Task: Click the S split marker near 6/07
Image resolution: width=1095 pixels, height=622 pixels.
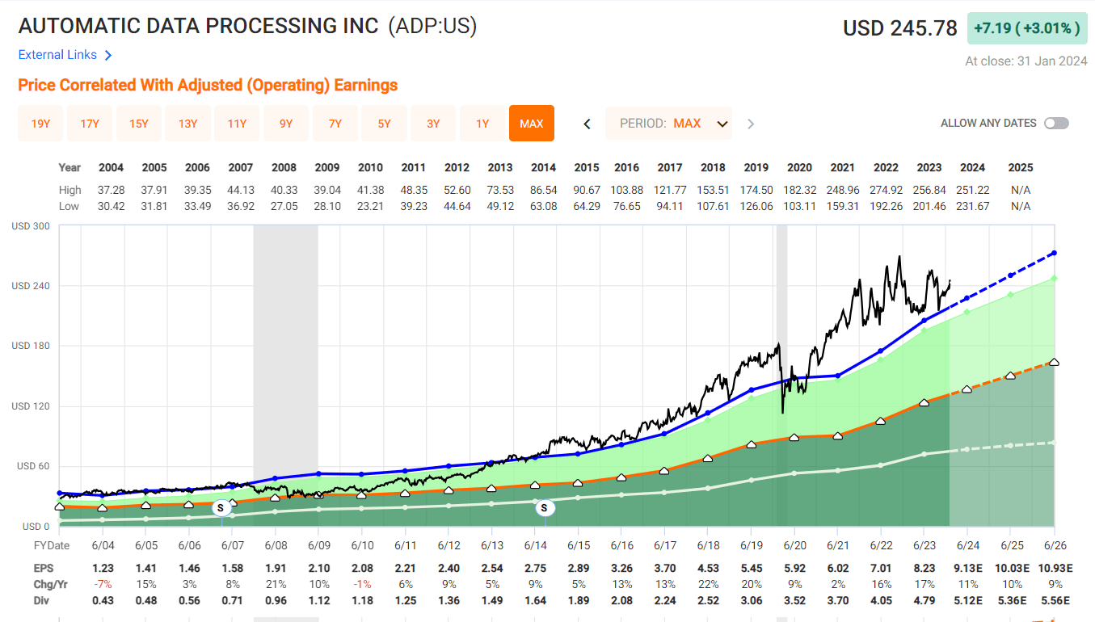Action: click(220, 507)
